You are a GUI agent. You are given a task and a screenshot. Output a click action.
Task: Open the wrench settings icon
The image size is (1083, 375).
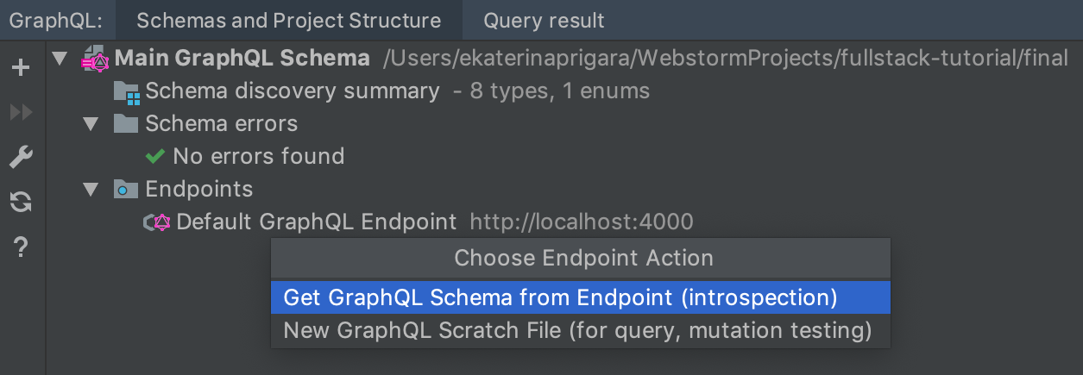(21, 158)
